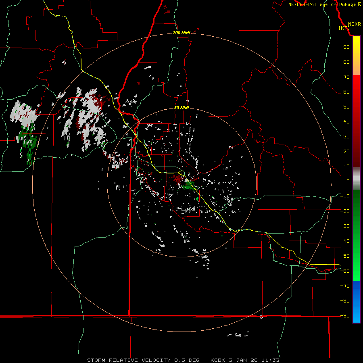Select the -80 value on the velocity scale

click(345, 301)
